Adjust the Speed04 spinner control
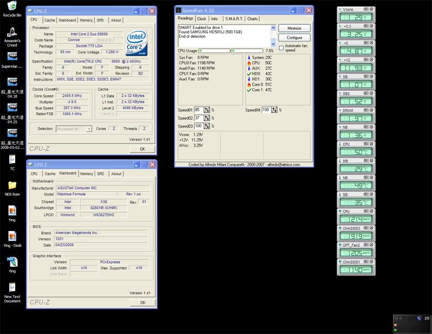Screen dimensions: 432x334 pos(273,110)
